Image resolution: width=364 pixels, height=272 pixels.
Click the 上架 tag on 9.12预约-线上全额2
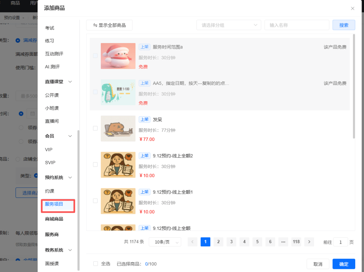pyautogui.click(x=144, y=156)
